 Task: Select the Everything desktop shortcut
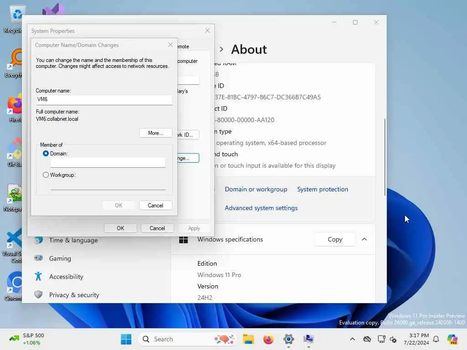pos(14,64)
